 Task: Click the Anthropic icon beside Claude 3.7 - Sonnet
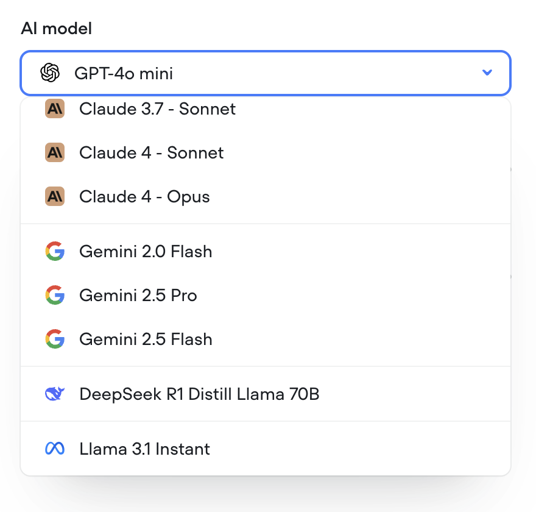tap(54, 108)
